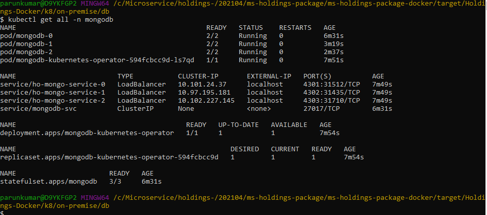Viewport: 487px width, 215px height.
Task: Click port mapping 4301:31512/TCP
Action: click(332, 84)
